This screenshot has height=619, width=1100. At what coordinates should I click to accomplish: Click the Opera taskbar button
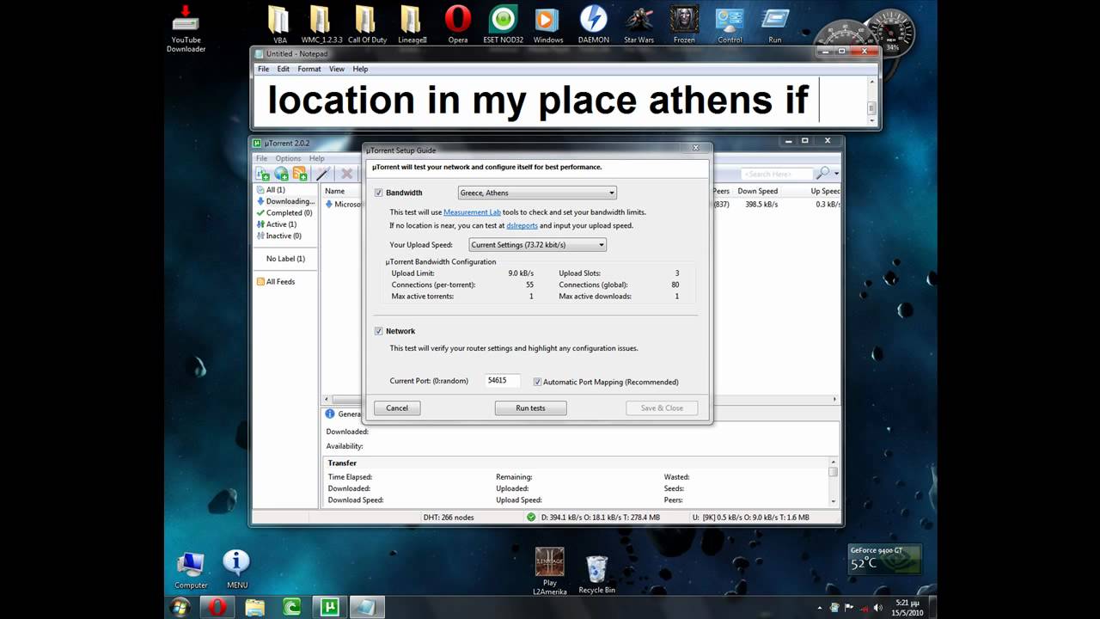[x=217, y=607]
